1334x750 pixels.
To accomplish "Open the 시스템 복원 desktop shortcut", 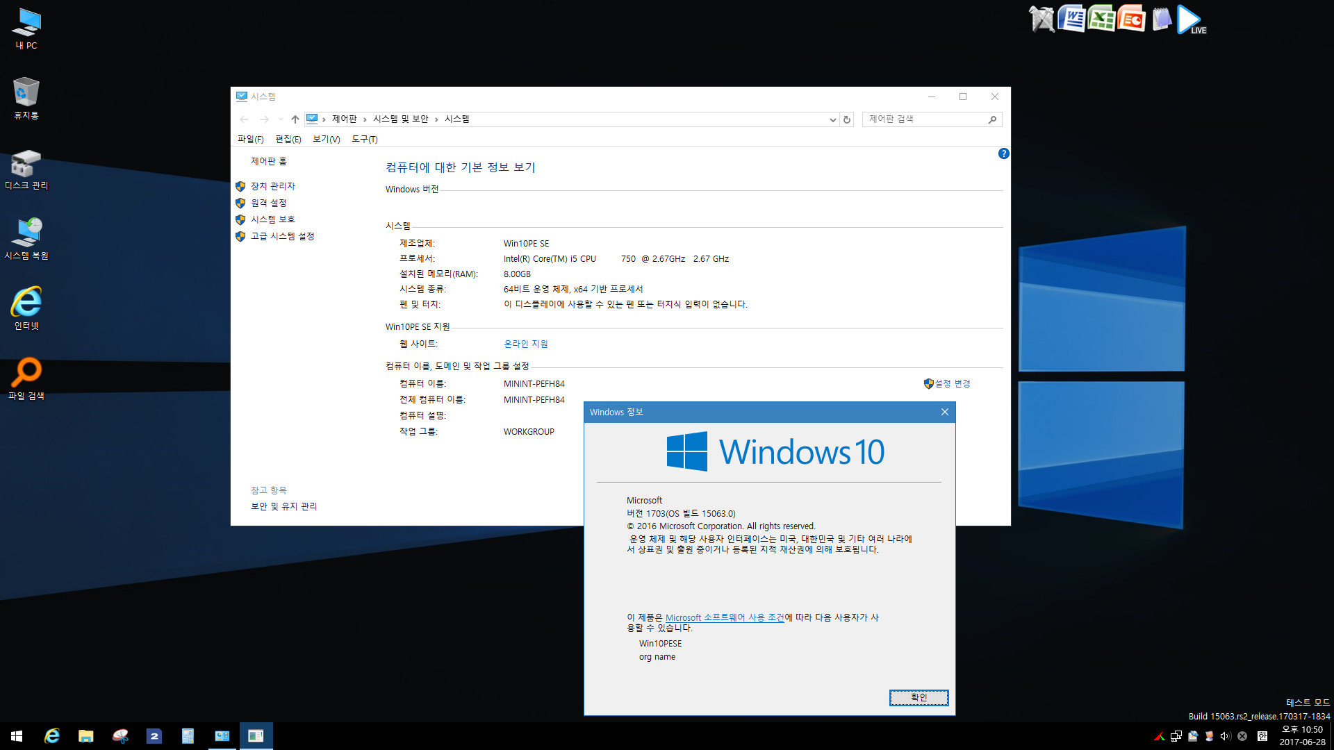I will tap(26, 239).
